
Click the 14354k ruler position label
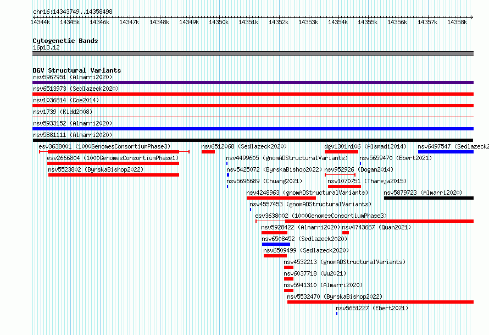pos(338,22)
